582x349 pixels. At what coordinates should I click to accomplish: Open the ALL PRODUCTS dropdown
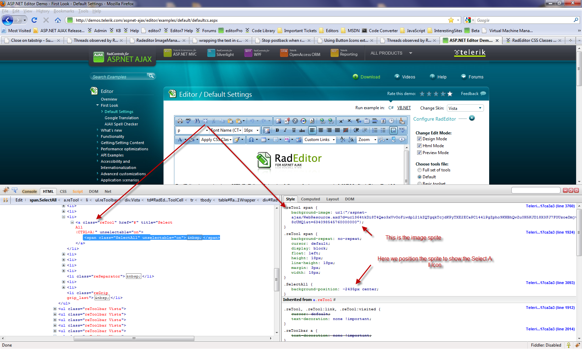pos(391,53)
